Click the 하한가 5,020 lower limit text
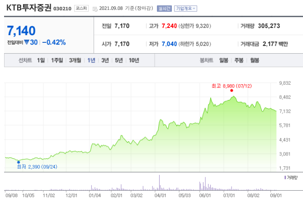 (x=194, y=44)
